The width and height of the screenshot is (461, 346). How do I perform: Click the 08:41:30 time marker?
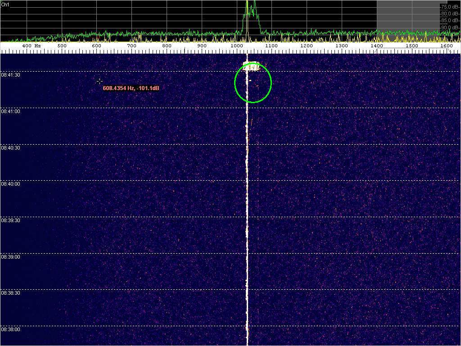coord(10,75)
